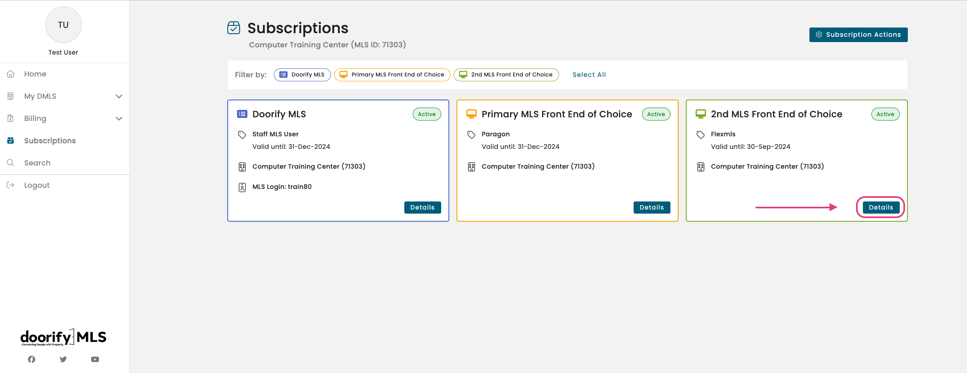
Task: Open the Twitter social icon
Action: tap(63, 359)
